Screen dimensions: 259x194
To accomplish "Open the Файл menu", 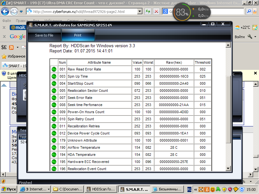I will pos(6,21).
